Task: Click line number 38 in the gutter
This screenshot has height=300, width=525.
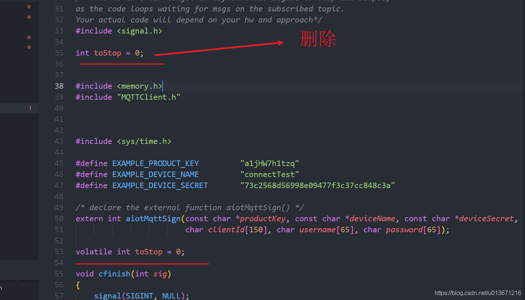Action: click(59, 86)
